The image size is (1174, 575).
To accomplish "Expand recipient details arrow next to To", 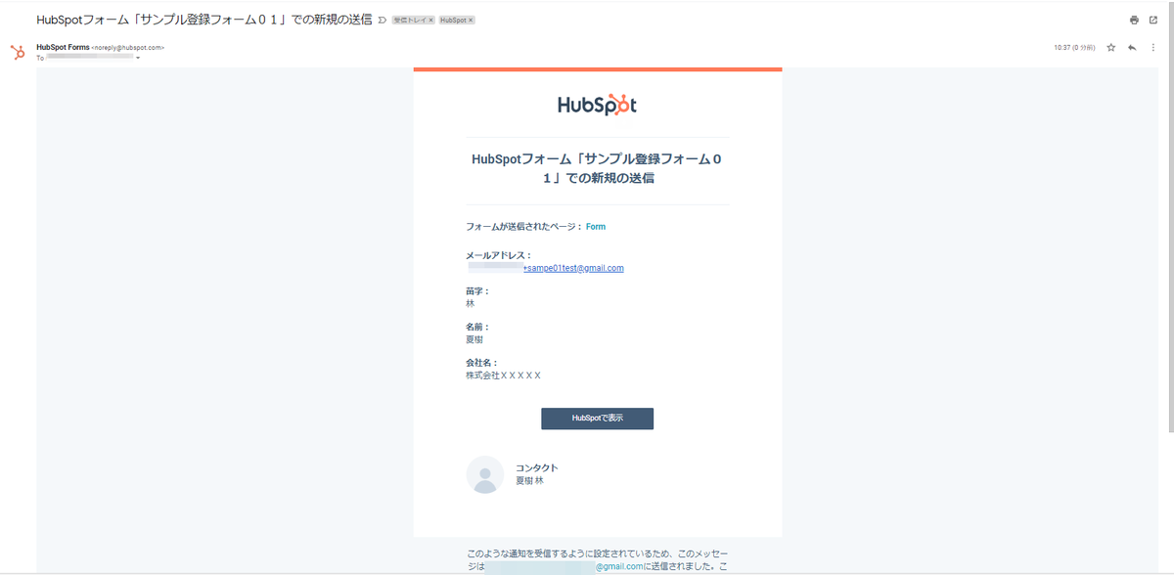I will 138,59.
